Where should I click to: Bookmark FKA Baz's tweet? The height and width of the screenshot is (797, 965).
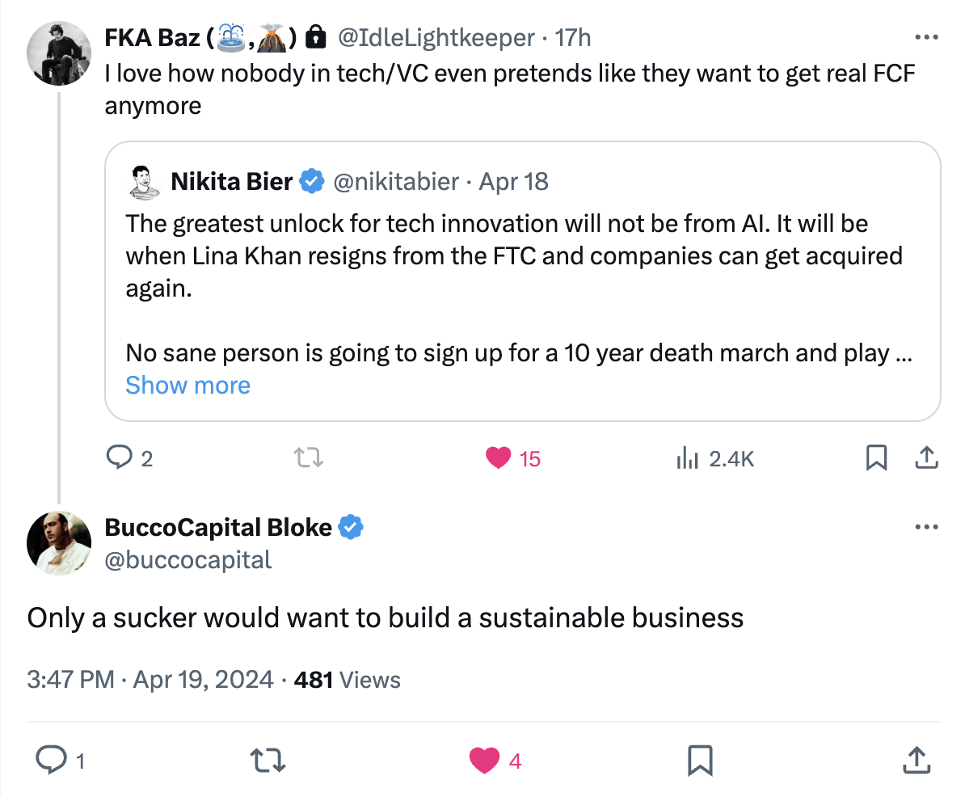click(x=876, y=458)
